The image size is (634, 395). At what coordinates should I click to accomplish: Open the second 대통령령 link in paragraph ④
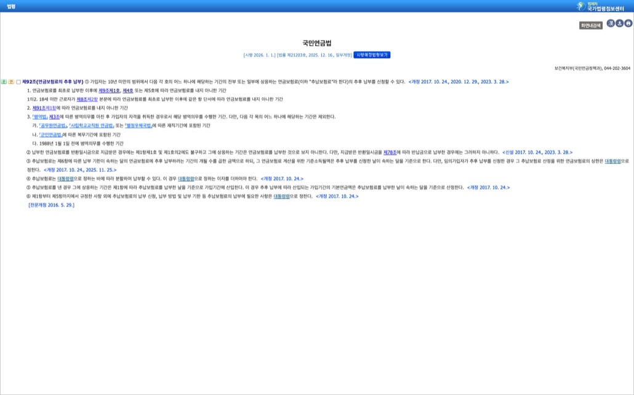click(186, 179)
